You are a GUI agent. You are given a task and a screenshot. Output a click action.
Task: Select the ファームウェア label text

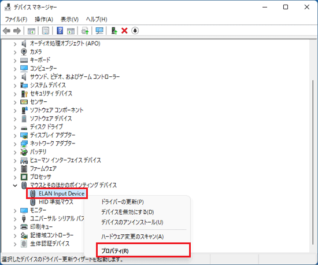click(43, 168)
